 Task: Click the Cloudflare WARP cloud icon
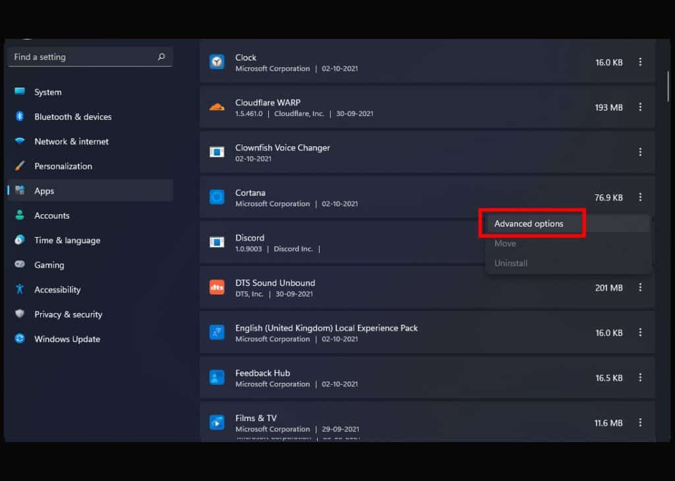tap(216, 107)
